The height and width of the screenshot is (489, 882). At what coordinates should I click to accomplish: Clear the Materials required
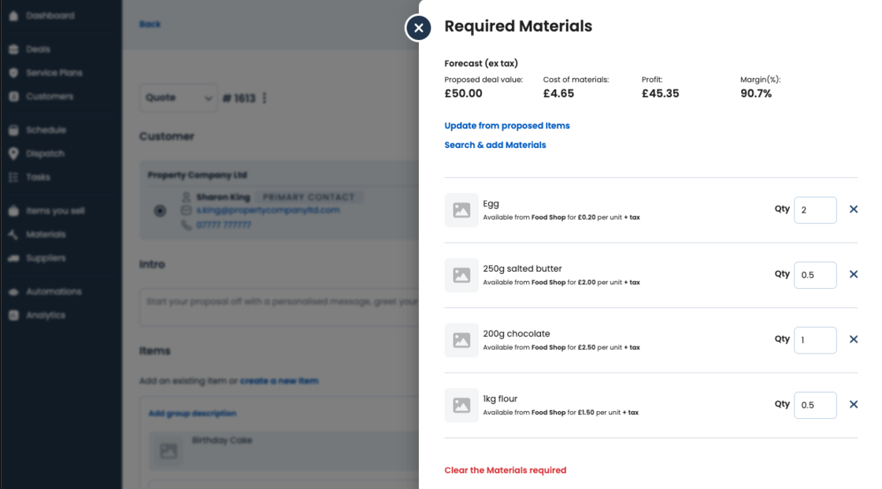pyautogui.click(x=506, y=470)
